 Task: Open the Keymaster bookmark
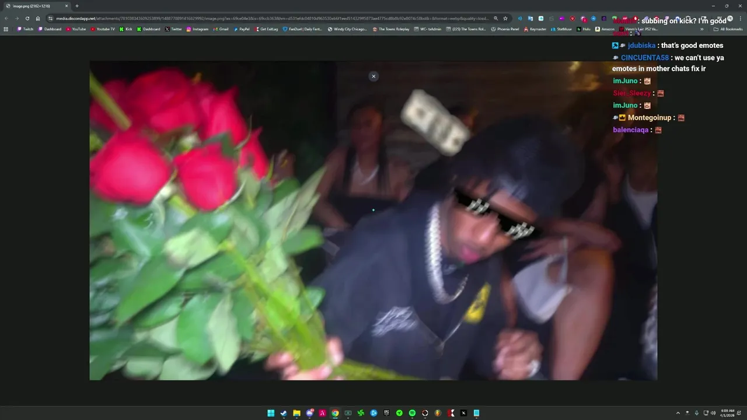click(x=535, y=29)
